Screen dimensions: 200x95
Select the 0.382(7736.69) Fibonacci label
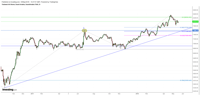coord(186,27)
